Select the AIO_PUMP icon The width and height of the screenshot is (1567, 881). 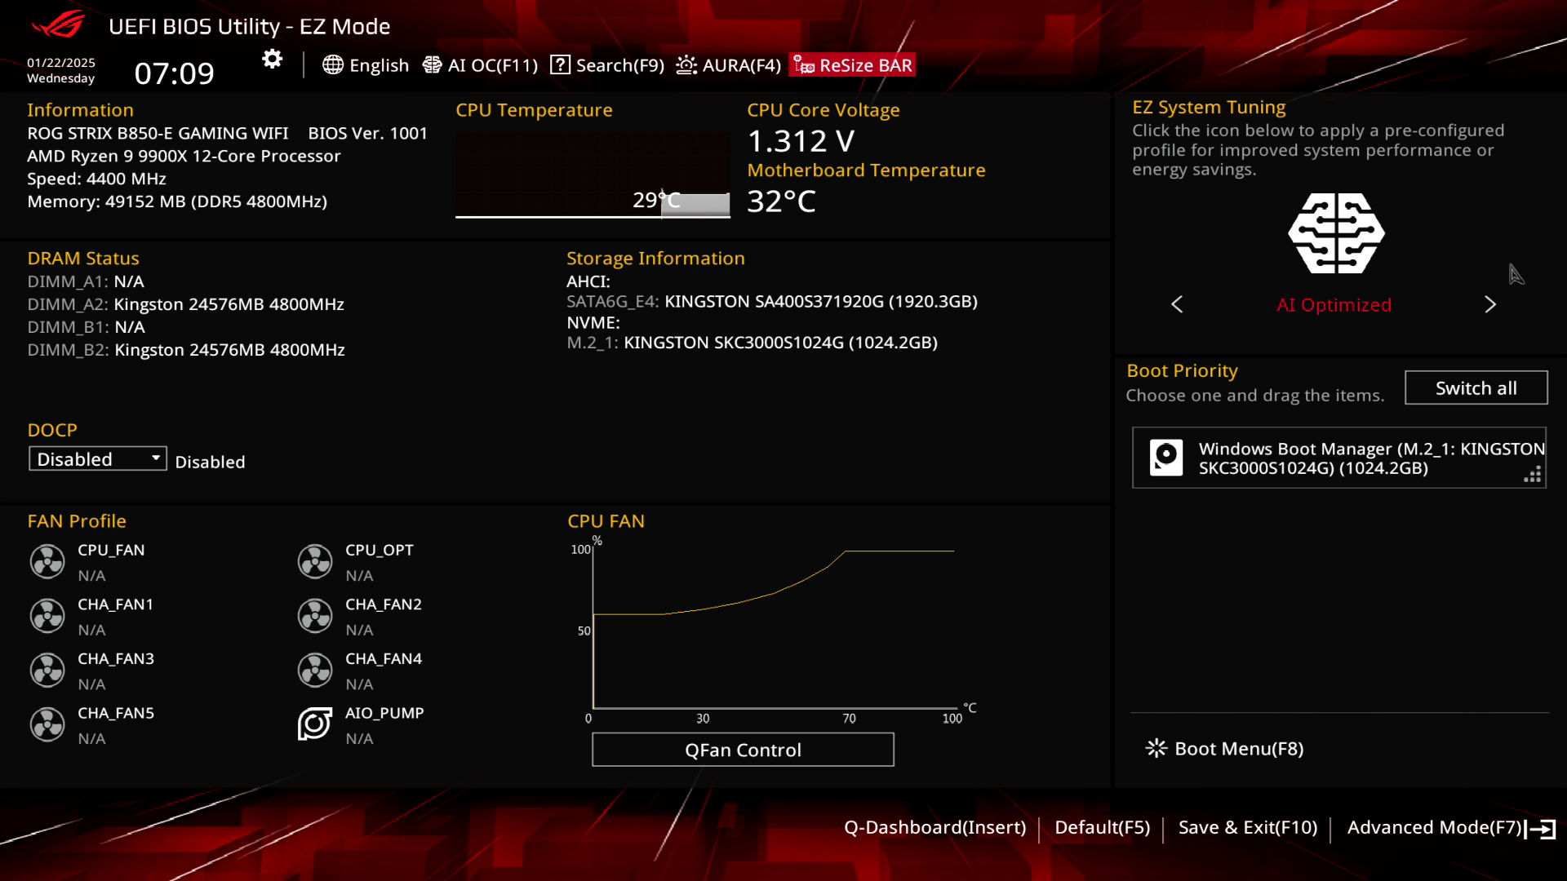315,724
